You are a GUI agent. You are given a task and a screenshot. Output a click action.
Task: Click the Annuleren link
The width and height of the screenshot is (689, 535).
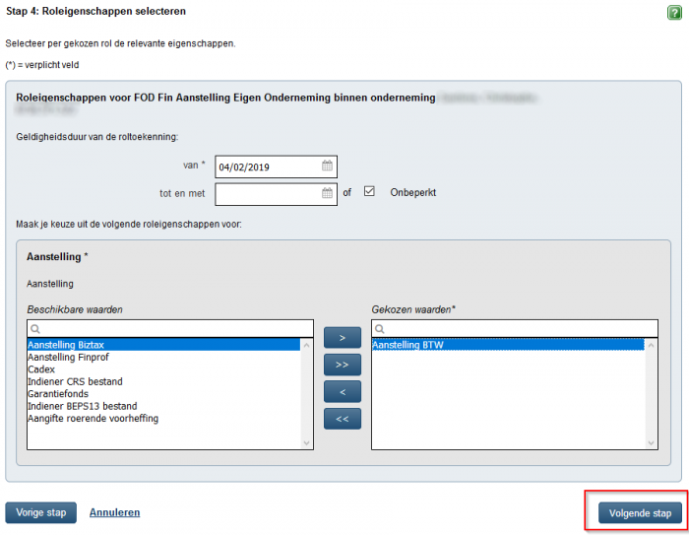click(114, 512)
